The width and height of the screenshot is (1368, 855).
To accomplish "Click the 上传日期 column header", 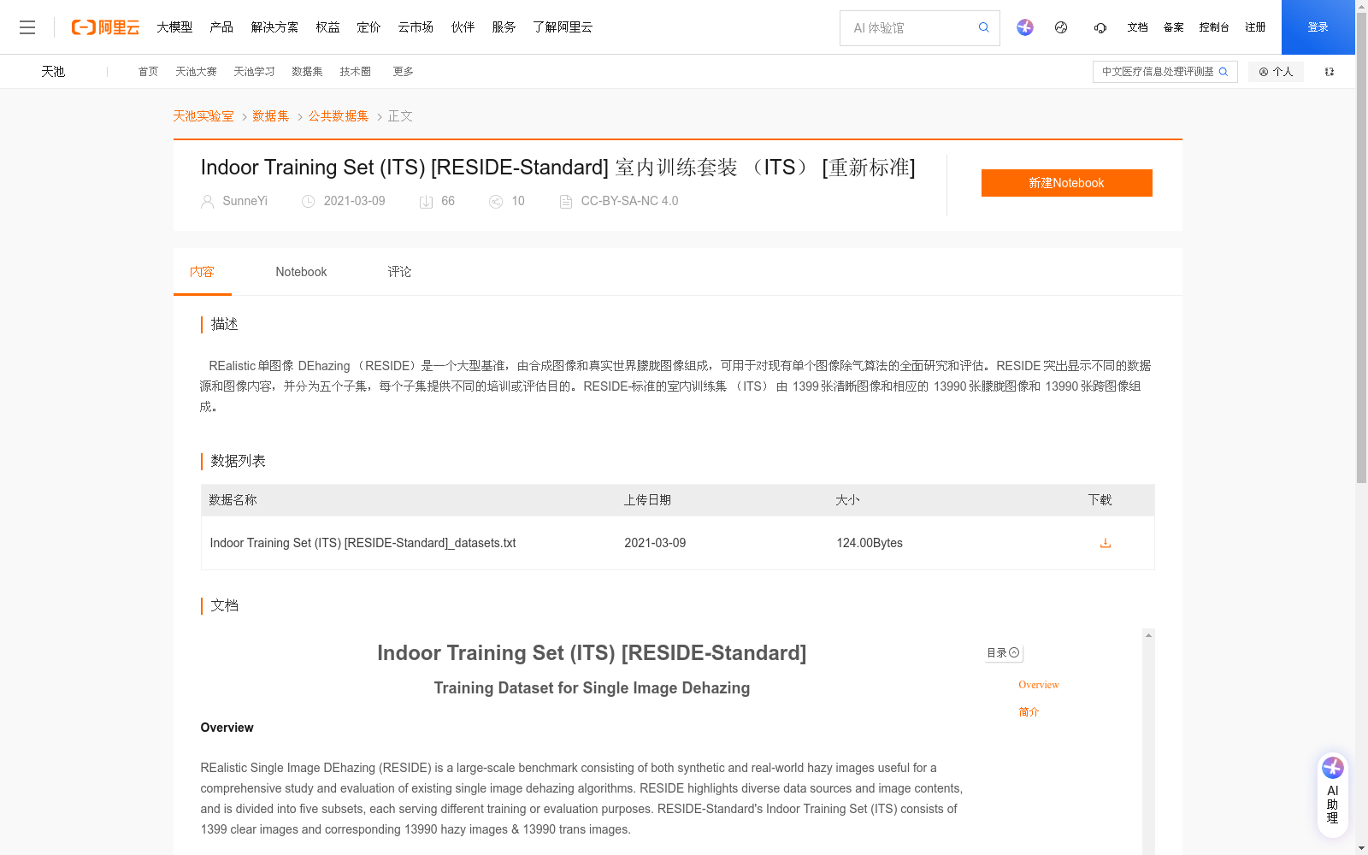I will (x=647, y=500).
